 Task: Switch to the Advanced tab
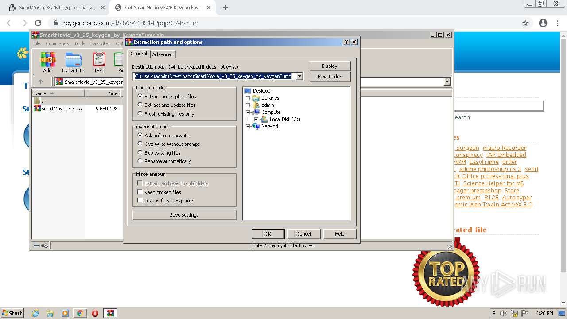click(x=163, y=54)
